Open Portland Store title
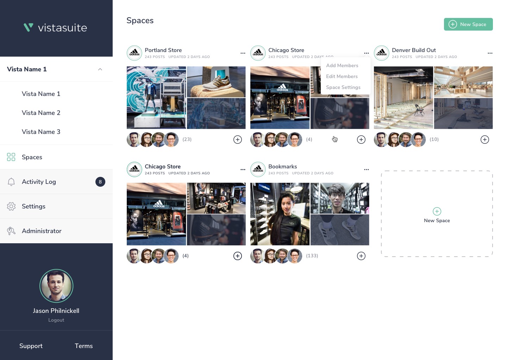This screenshot has height=360, width=507. [x=163, y=50]
